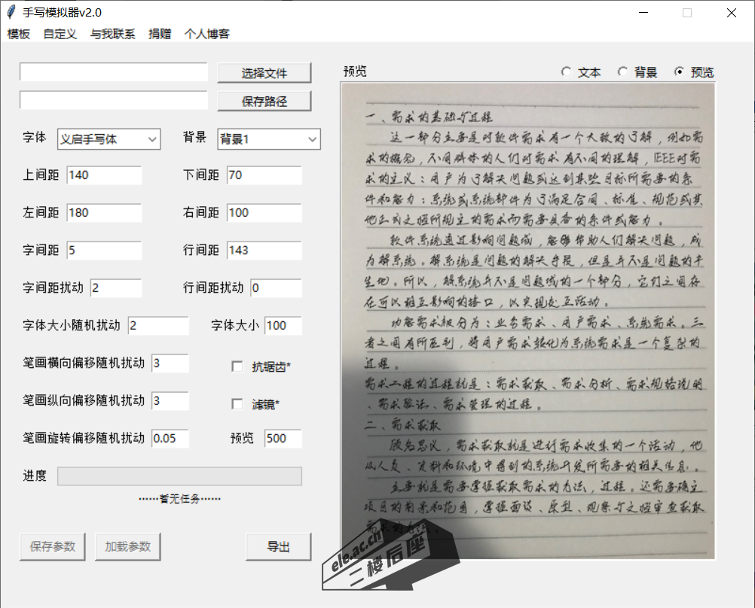The image size is (755, 608).
Task: Click the 保存路径 button
Action: coord(264,101)
